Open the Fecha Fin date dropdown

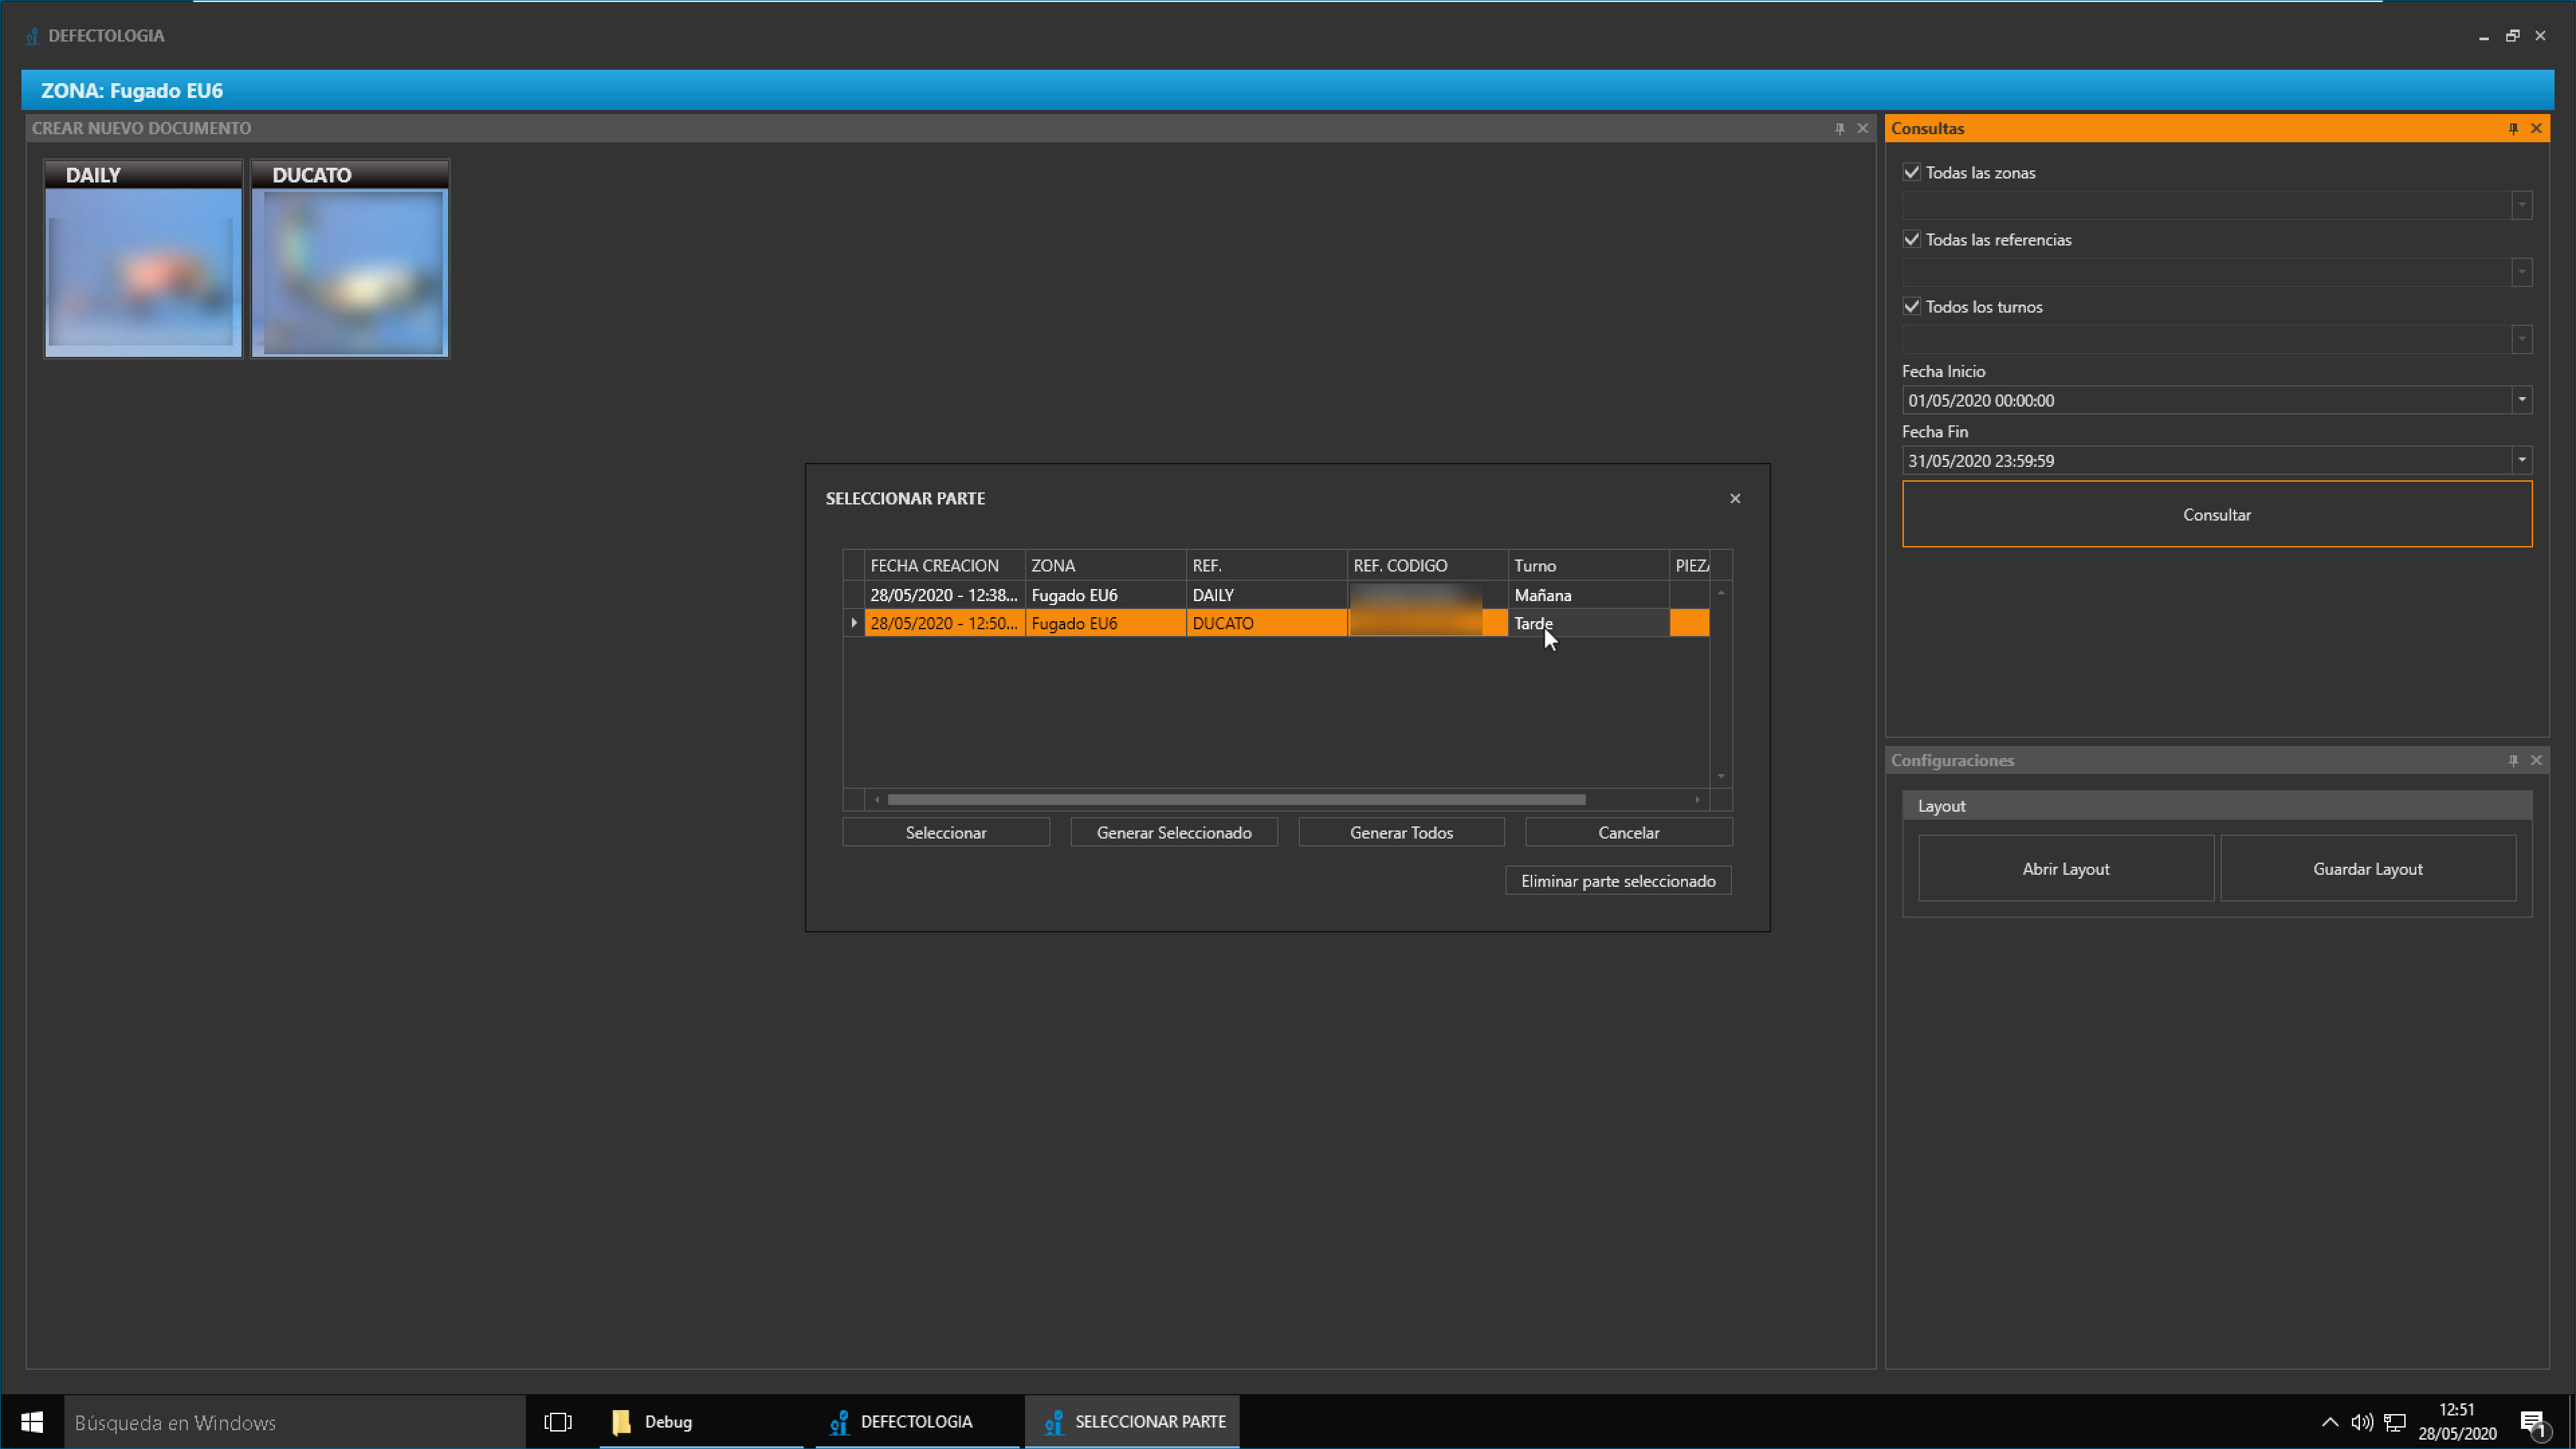point(2521,460)
